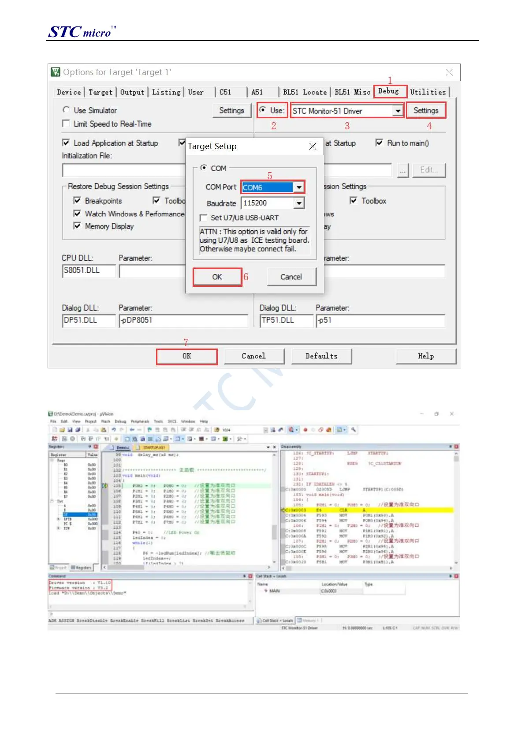Screen dimensions: 525x743
Task: Open the Project menu in µVision
Action: pyautogui.click(x=90, y=421)
